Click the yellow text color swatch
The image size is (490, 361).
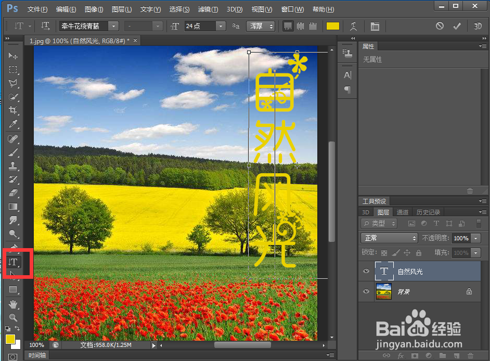tap(333, 26)
